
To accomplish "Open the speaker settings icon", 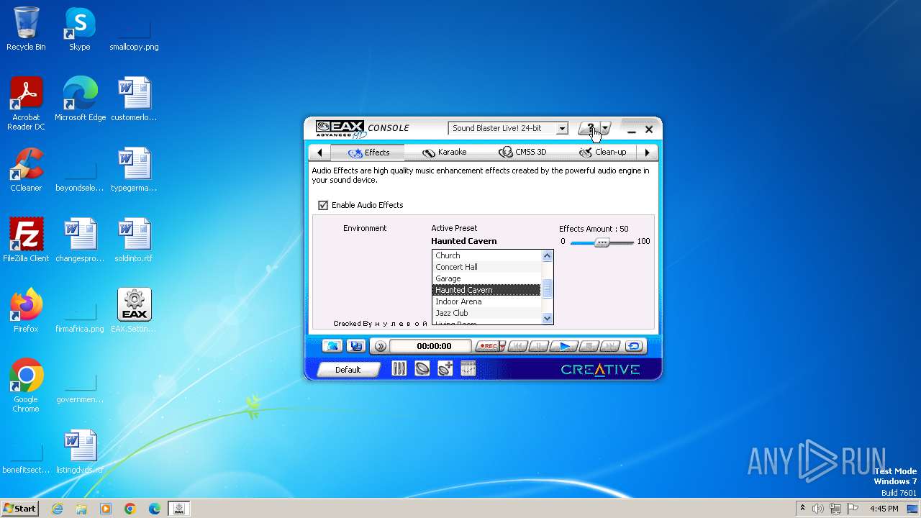I will [422, 369].
